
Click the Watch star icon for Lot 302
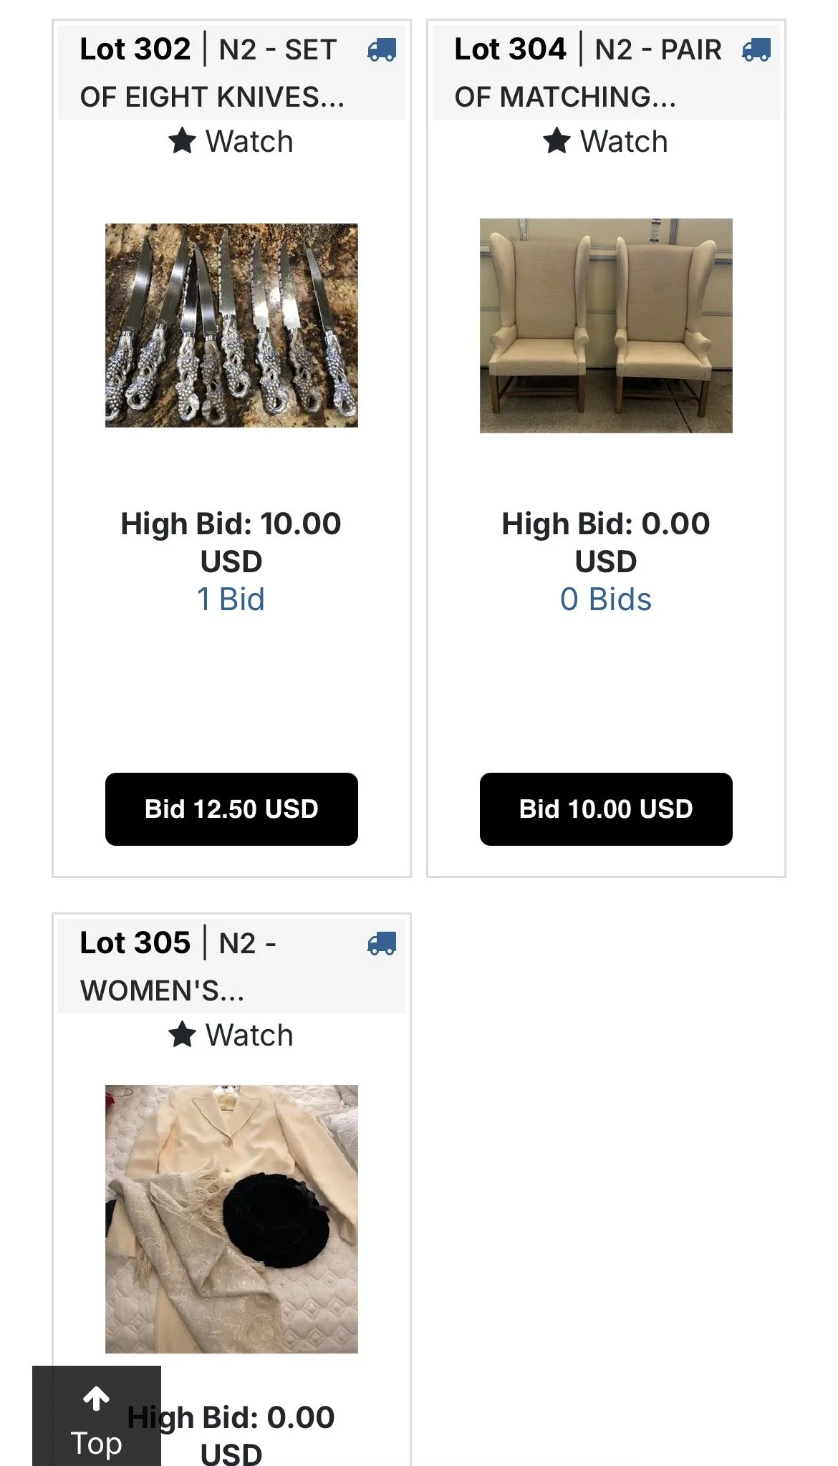182,141
